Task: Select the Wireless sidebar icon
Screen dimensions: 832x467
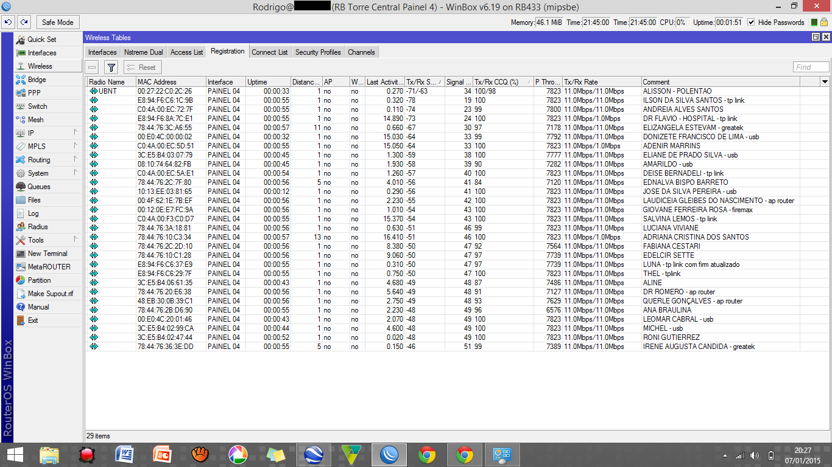Action: [21, 66]
